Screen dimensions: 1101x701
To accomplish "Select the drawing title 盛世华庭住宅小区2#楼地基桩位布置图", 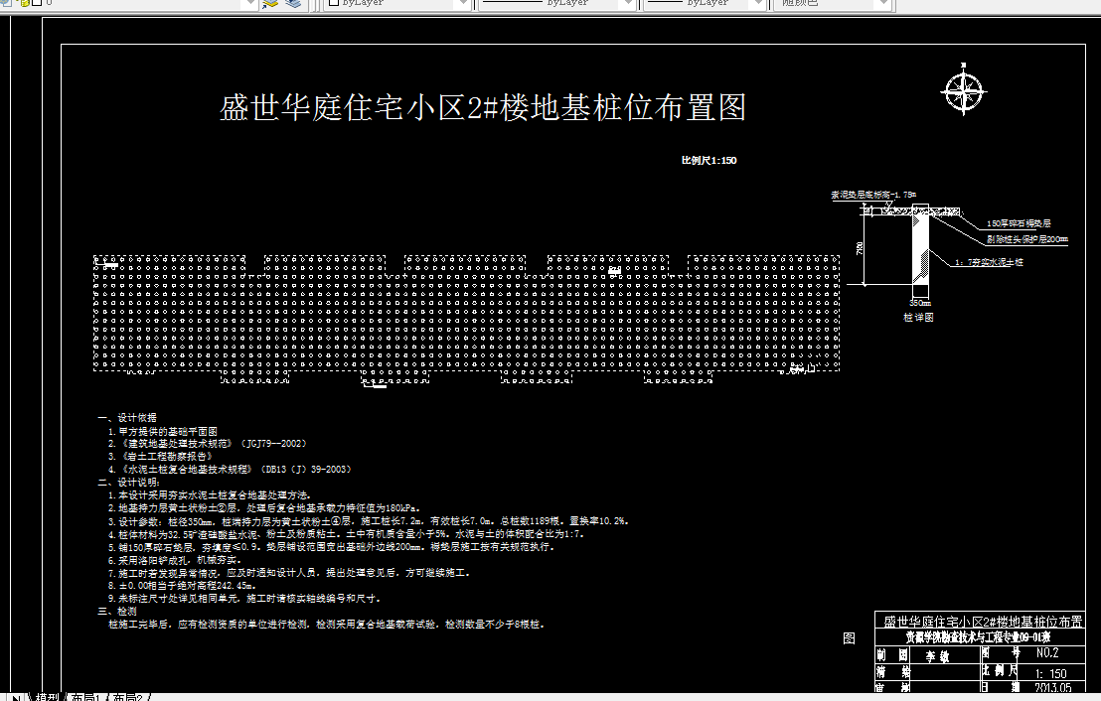I will point(482,108).
